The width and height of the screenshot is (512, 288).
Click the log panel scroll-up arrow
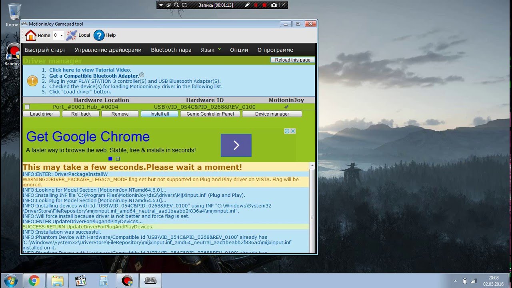pyautogui.click(x=312, y=166)
